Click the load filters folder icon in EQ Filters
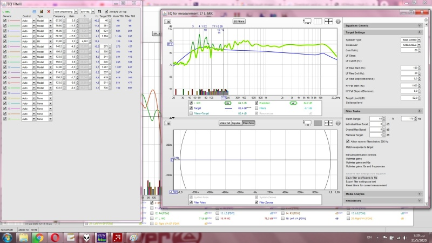Viewport: 432px width, 243px height. tap(34, 11)
